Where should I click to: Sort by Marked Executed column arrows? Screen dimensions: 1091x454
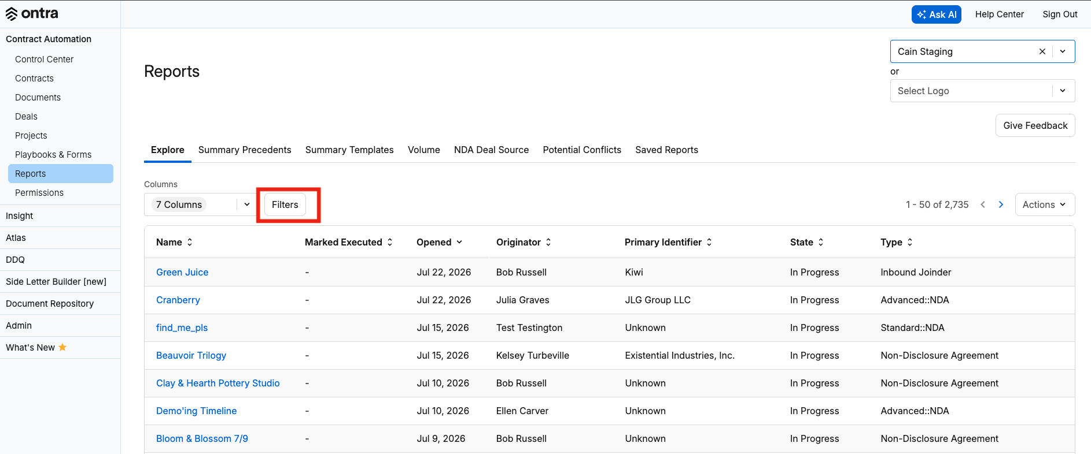[390, 242]
